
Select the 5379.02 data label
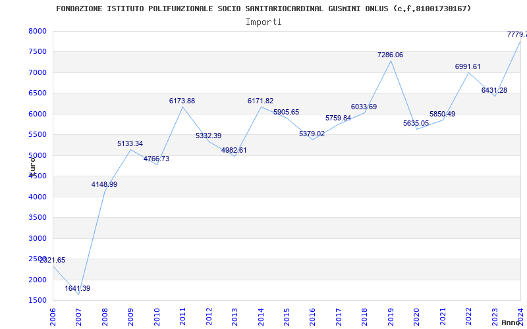tap(312, 134)
